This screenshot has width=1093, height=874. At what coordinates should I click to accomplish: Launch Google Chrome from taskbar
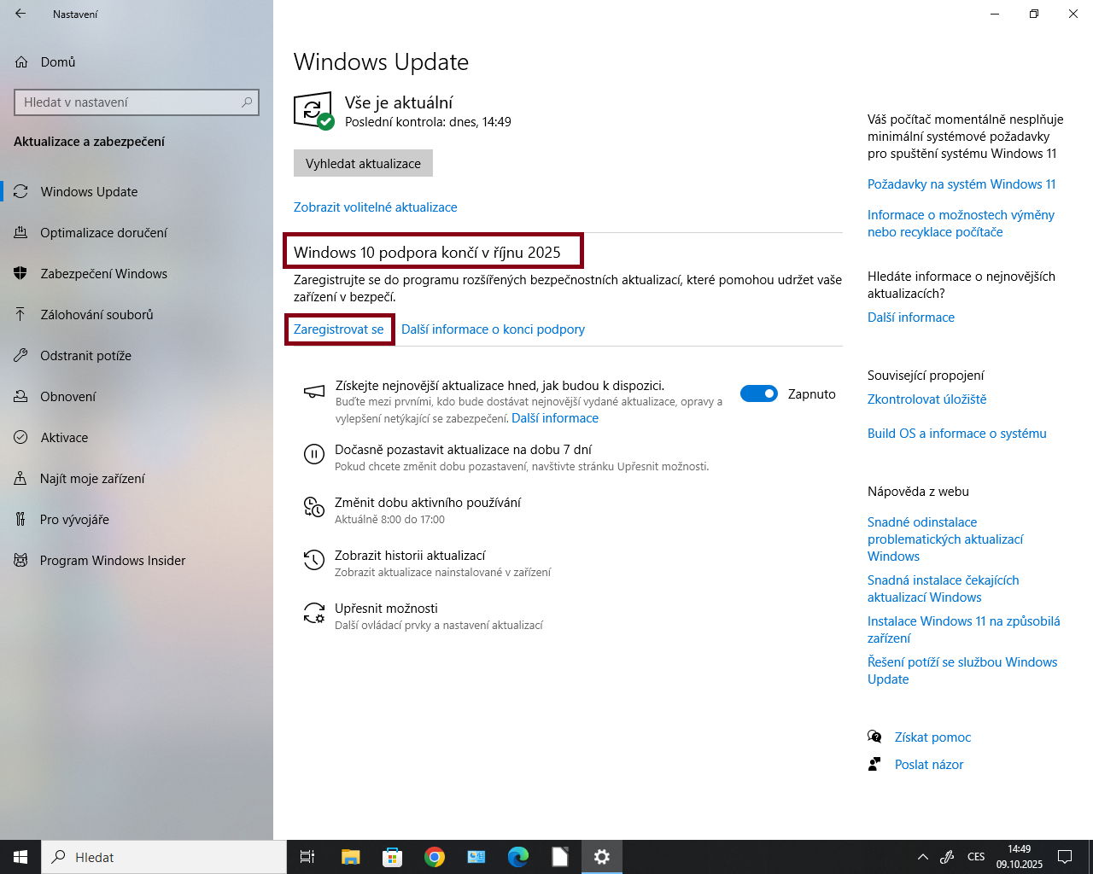[435, 857]
